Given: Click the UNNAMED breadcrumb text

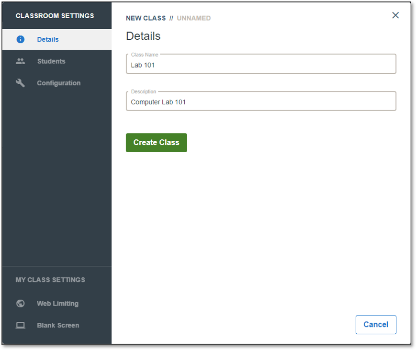Looking at the screenshot, I should pyautogui.click(x=194, y=18).
